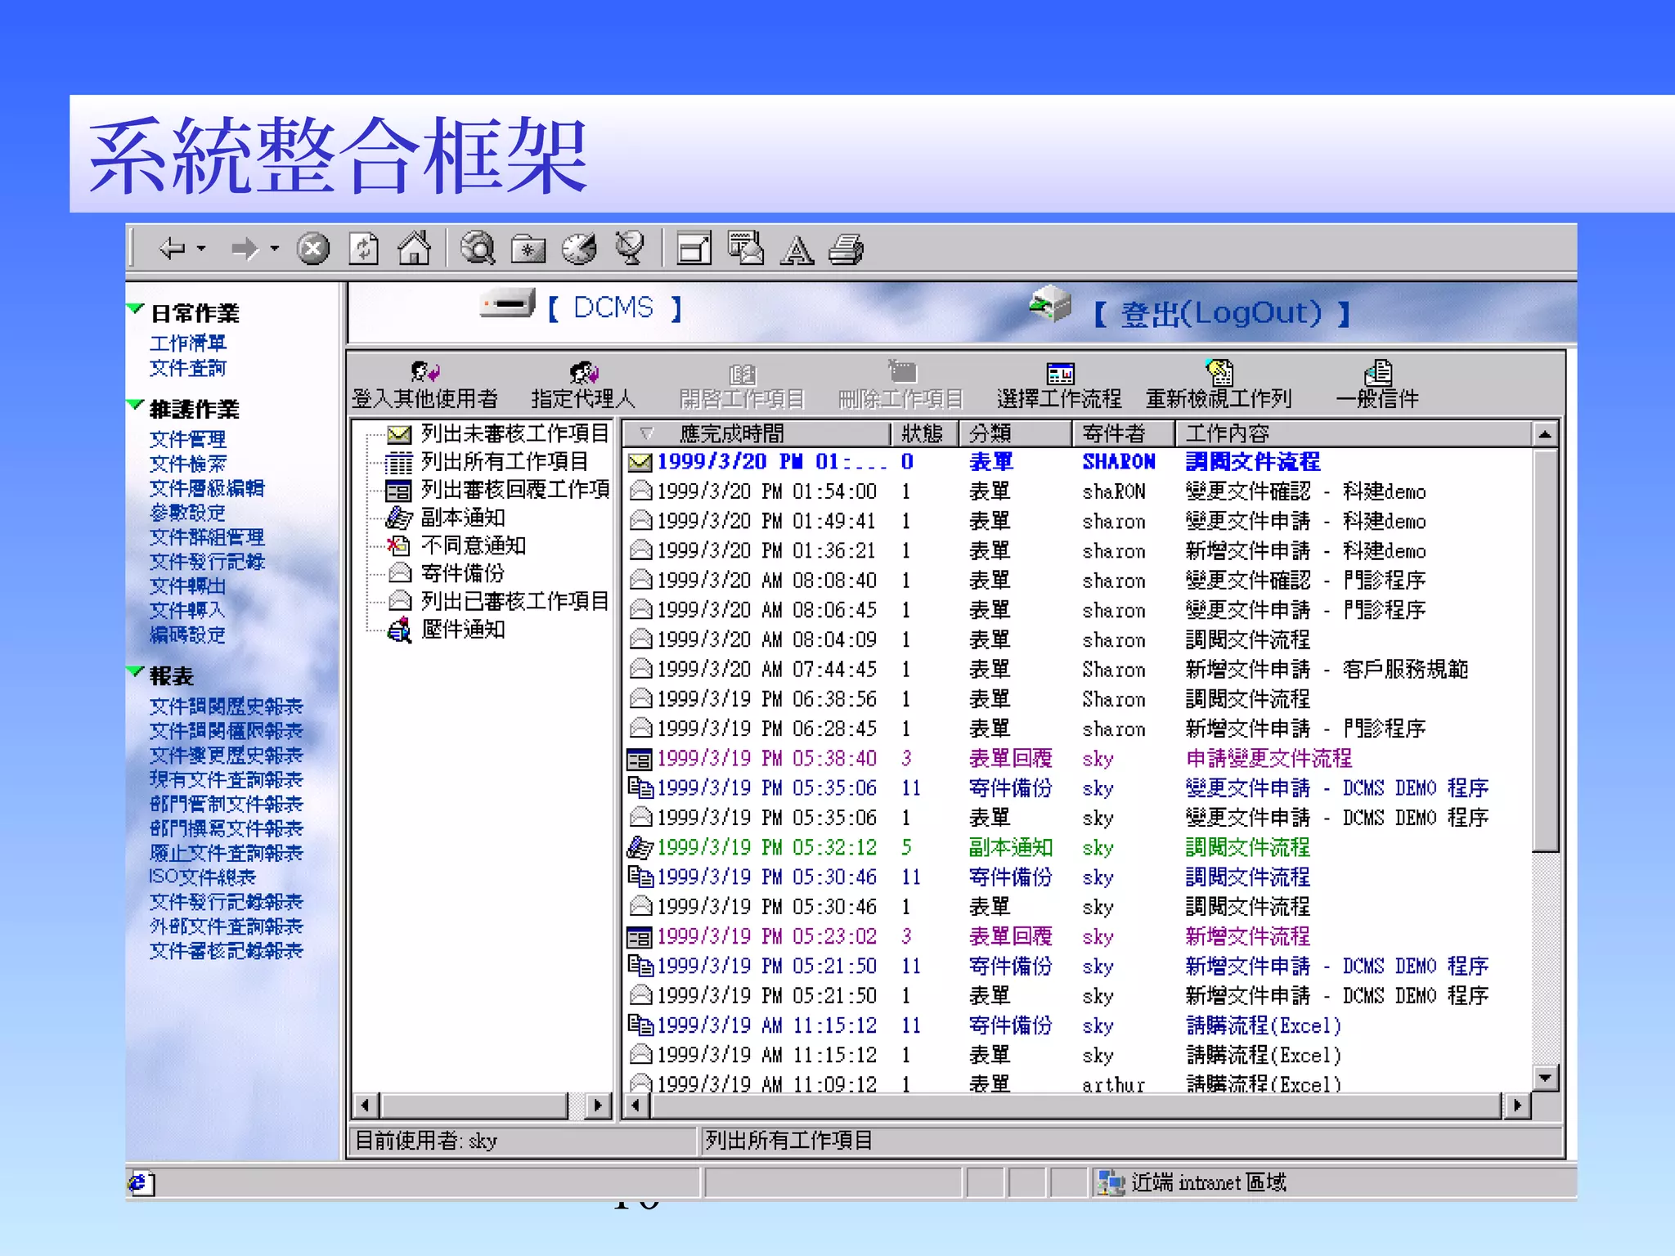Viewport: 1675px width, 1256px height.
Task: Open the Mail icon in toolbar
Action: [x=746, y=249]
